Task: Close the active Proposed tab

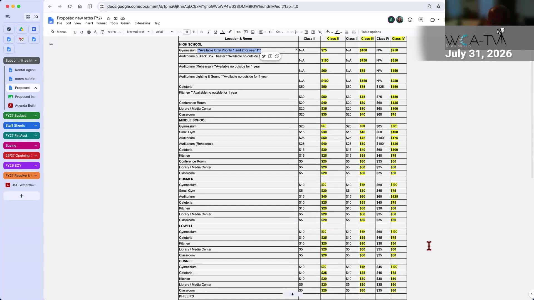Action: click(x=36, y=88)
